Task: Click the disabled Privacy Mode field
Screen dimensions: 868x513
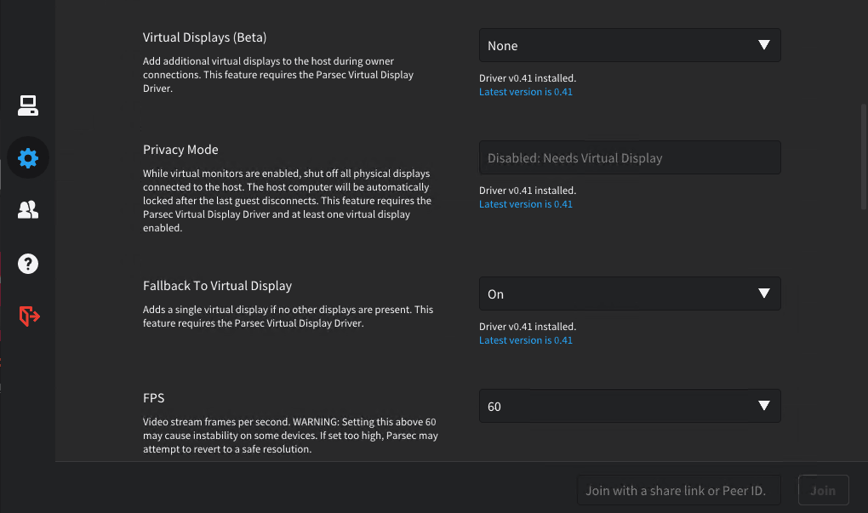Action: (x=629, y=158)
